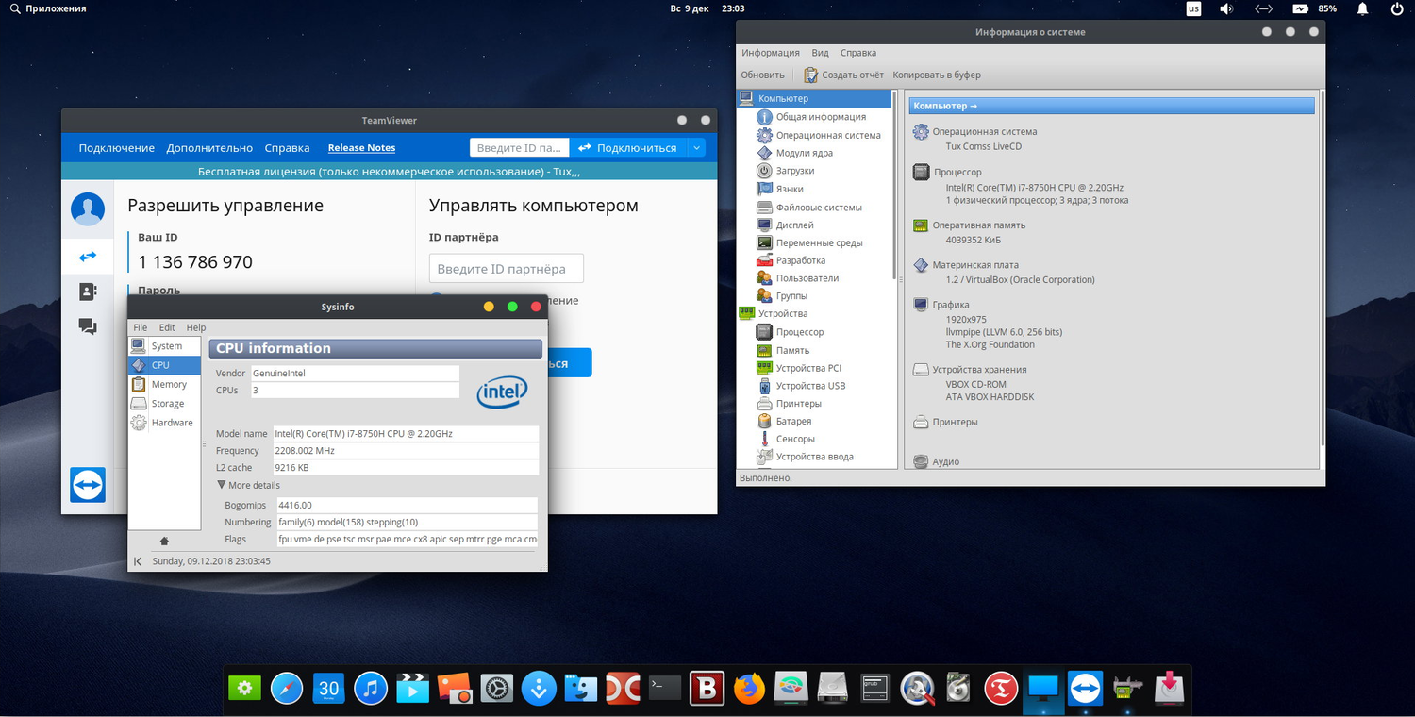This screenshot has width=1415, height=717.
Task: Click the Введите ID партнёра input field
Action: point(506,269)
